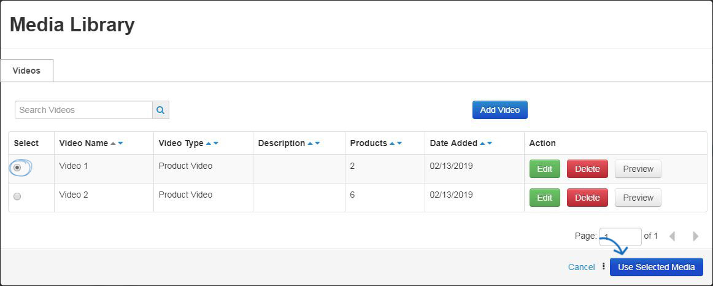
Task: Select the Video 2 radio button
Action: click(17, 196)
